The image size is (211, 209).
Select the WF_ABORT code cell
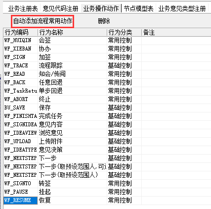[x=20, y=100]
